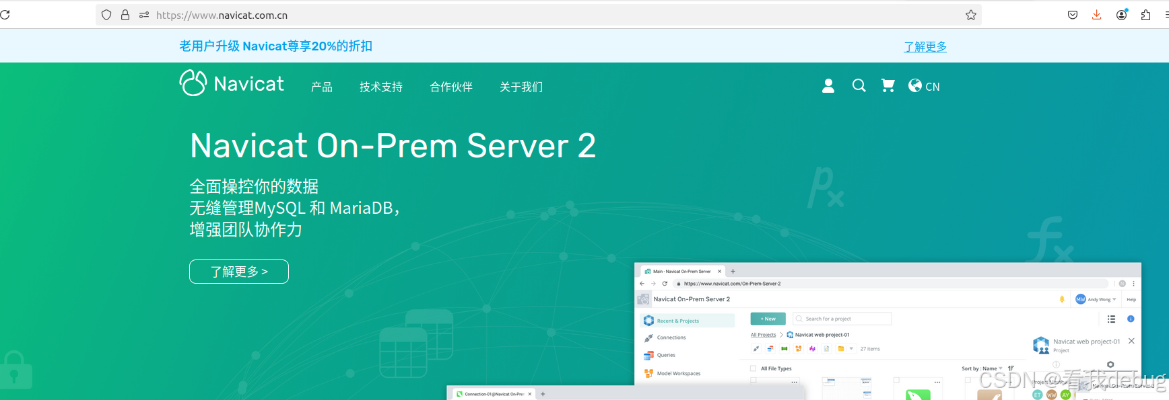This screenshot has height=400, width=1169.
Task: Open site search magnifier icon
Action: (x=859, y=85)
